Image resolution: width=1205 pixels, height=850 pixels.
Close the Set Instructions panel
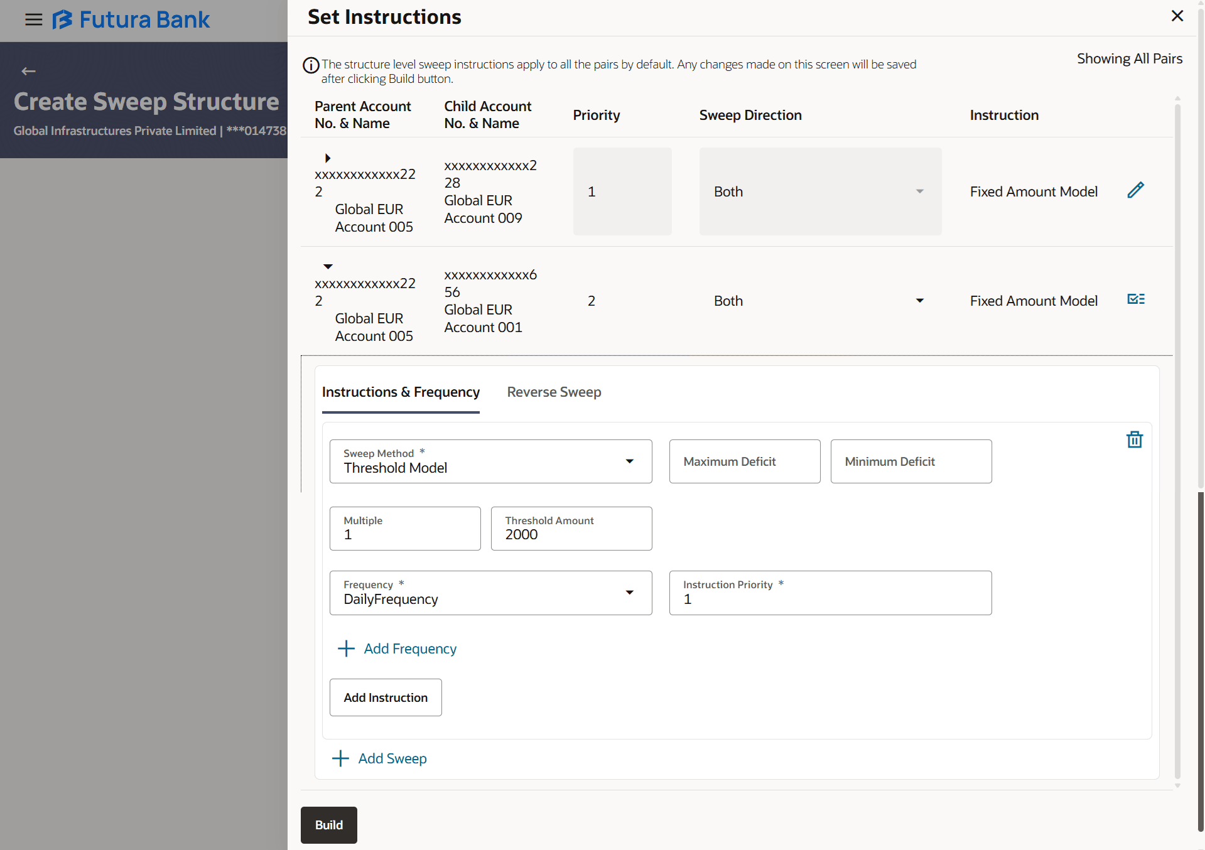click(1177, 16)
